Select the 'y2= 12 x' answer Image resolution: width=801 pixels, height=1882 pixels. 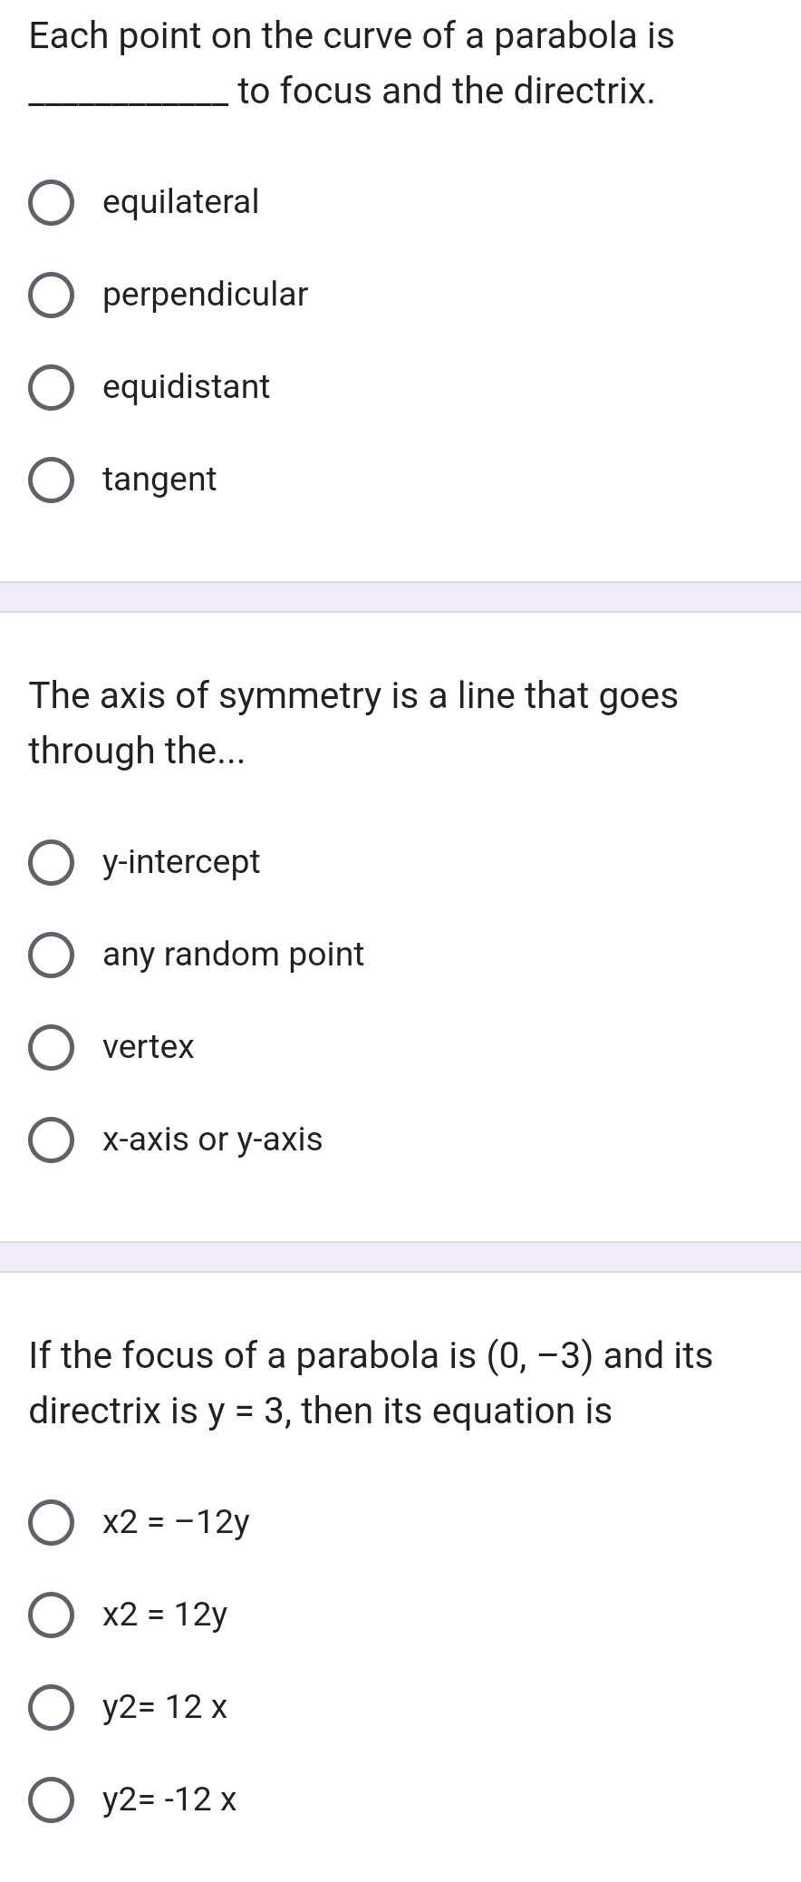[51, 1707]
